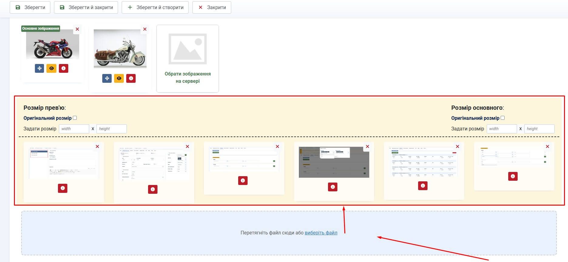This screenshot has width=568, height=262.
Task: Remove the main sport motorcycle image
Action: 77,29
